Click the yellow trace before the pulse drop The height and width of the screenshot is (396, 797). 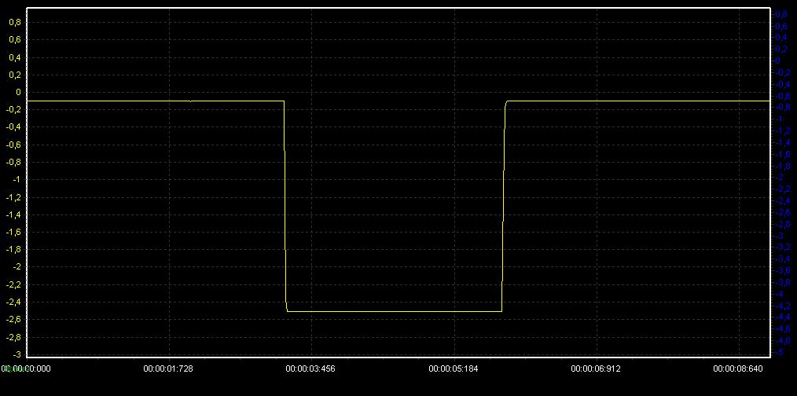pos(157,101)
